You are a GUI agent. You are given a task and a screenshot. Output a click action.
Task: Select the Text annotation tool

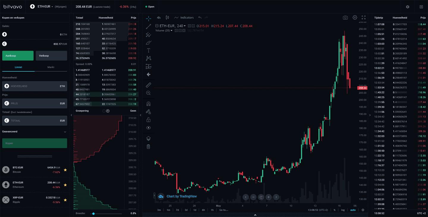click(x=148, y=51)
